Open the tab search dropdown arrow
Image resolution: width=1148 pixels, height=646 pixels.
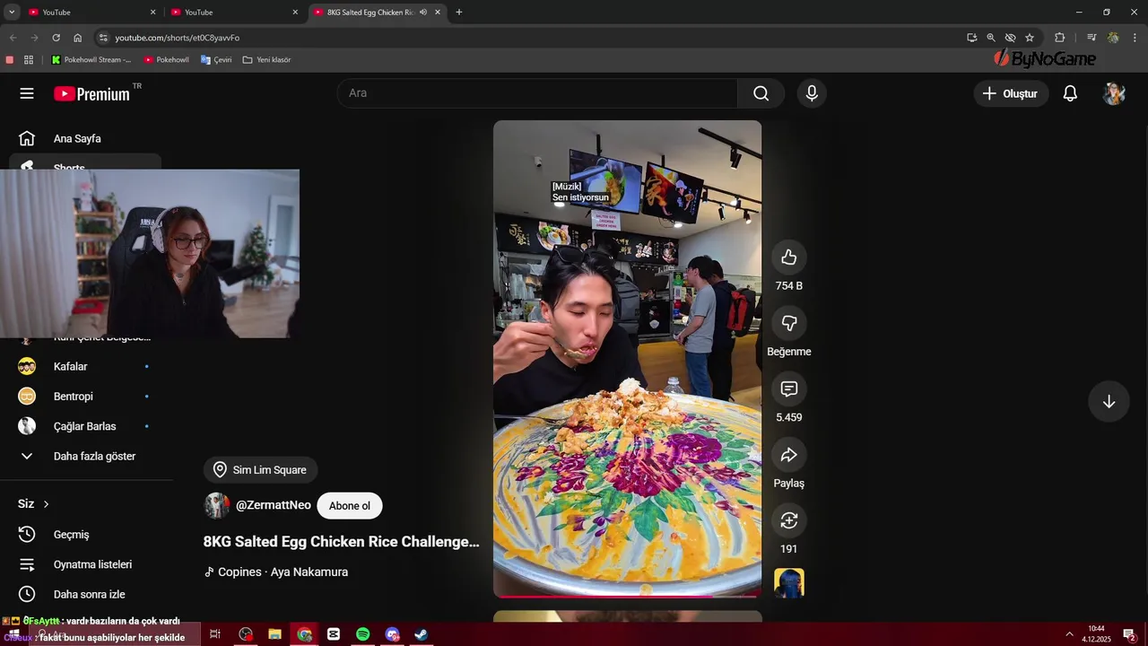[x=12, y=12]
